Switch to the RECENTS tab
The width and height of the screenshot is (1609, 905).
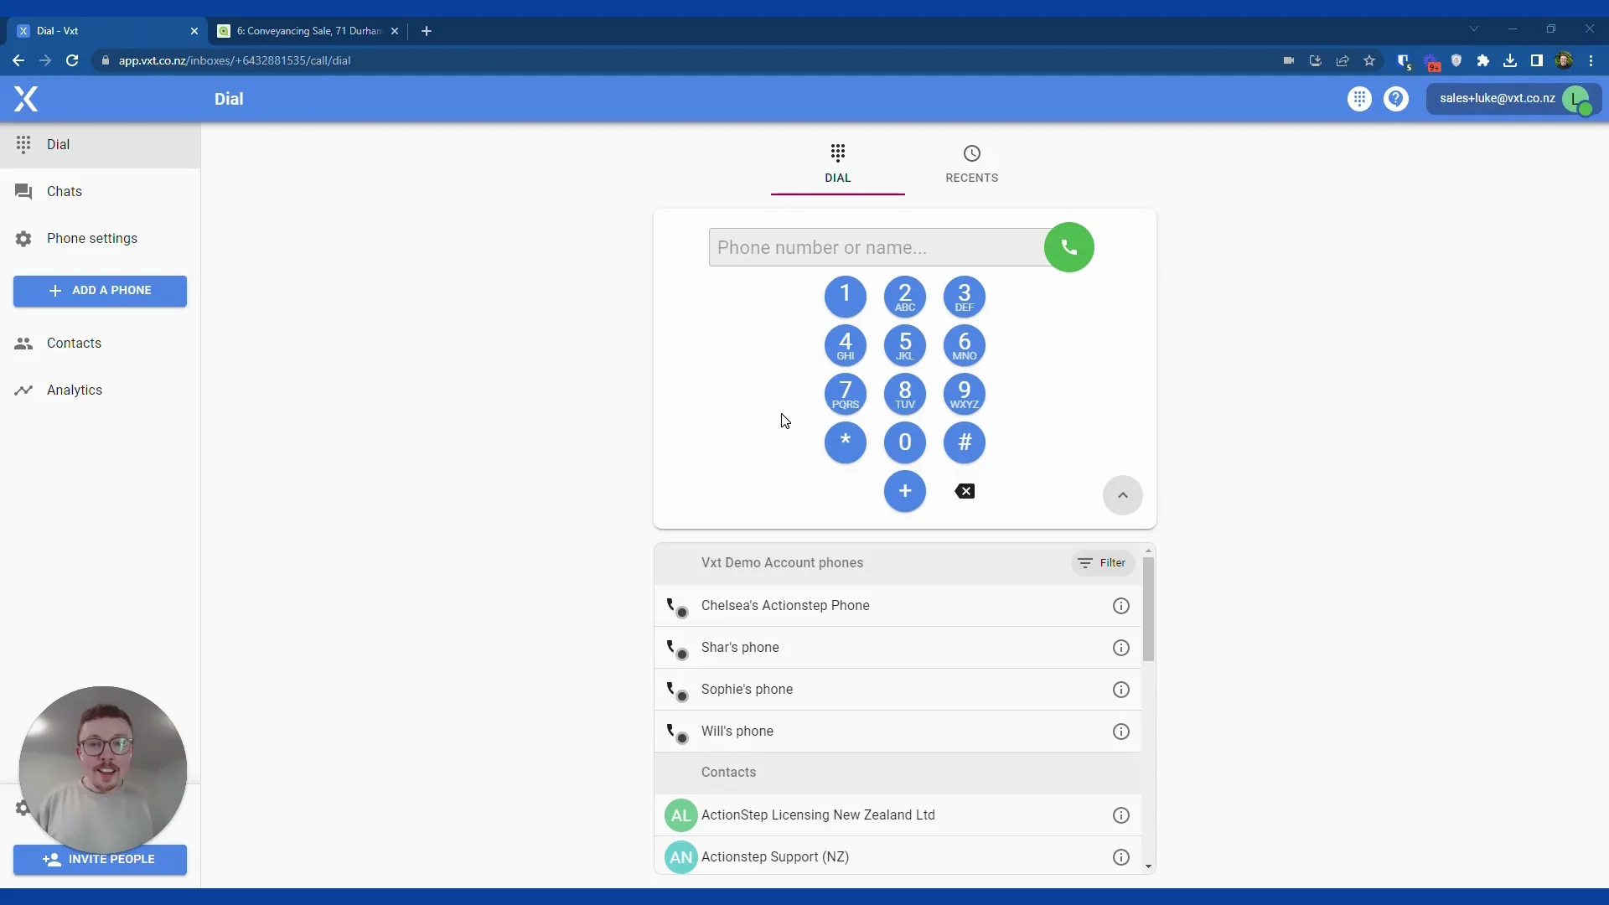[x=971, y=164]
